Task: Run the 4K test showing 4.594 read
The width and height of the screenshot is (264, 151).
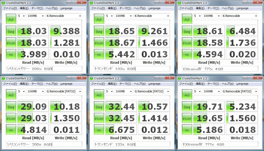Action: click(x=187, y=54)
